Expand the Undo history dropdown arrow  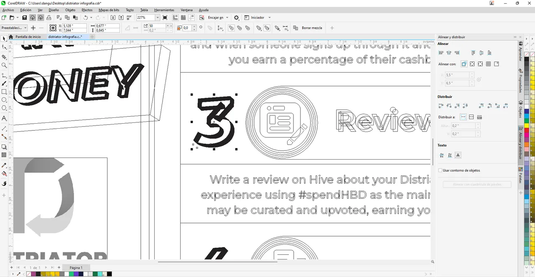(x=92, y=18)
